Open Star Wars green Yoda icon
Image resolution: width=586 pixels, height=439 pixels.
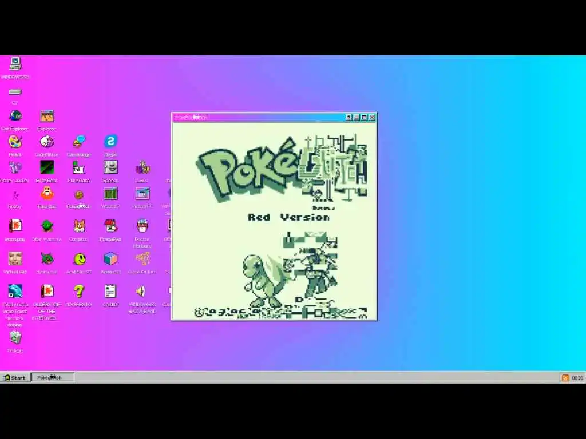47,226
